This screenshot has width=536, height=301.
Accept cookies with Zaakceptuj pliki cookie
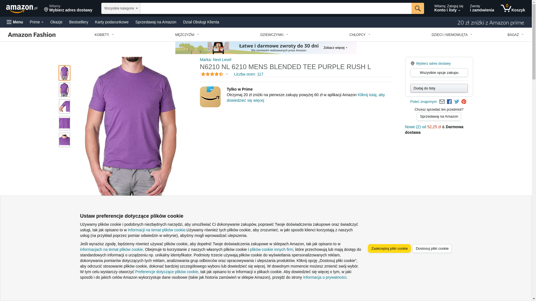pyautogui.click(x=389, y=249)
